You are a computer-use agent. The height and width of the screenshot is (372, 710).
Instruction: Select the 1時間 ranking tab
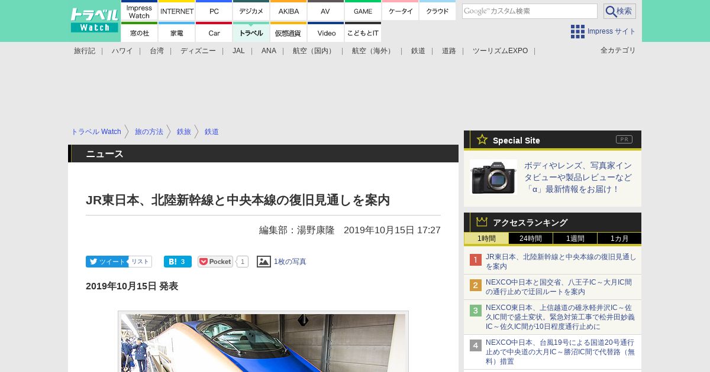point(486,239)
